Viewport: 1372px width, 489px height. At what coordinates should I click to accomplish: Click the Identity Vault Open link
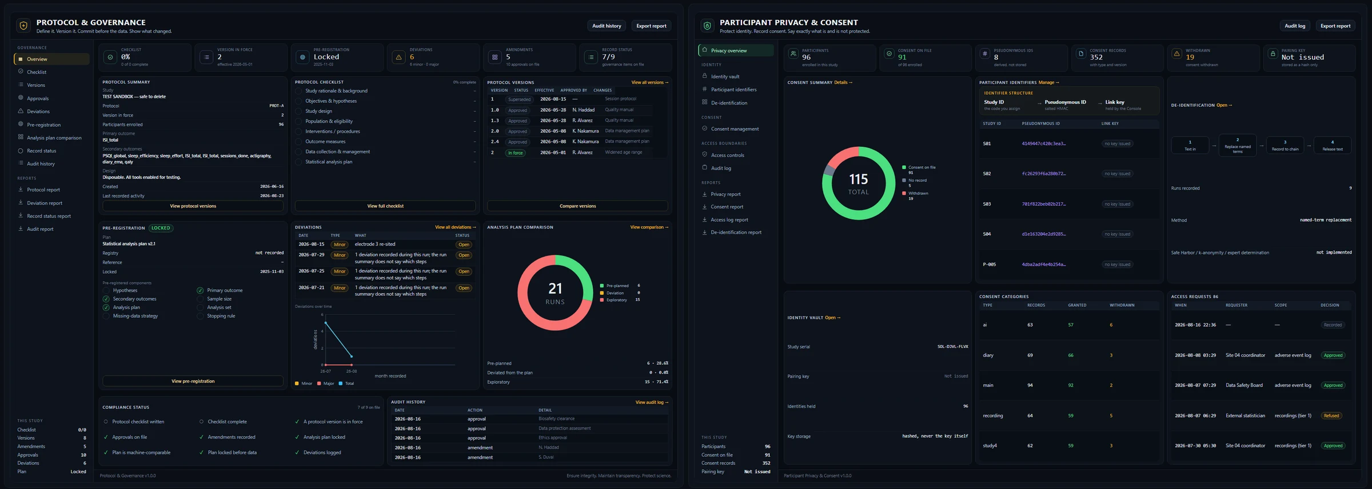pyautogui.click(x=832, y=318)
